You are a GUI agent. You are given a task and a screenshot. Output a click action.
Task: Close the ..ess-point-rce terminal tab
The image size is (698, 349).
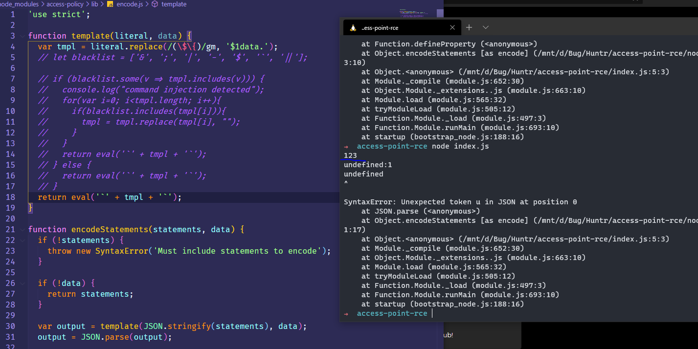click(452, 27)
